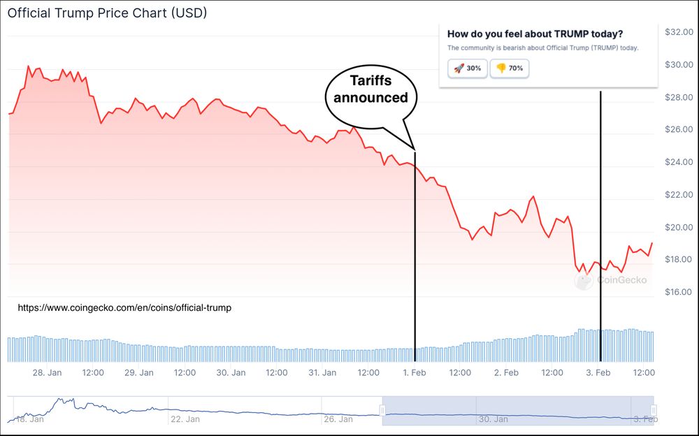Open the coingecko.com official-trump URL link
Viewport: 699px width, 436px height.
123,307
